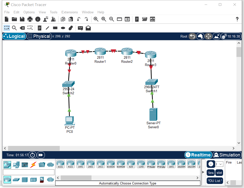The image size is (244, 188).
Task: Choose the Freeform drawing tool
Action: [71, 28]
